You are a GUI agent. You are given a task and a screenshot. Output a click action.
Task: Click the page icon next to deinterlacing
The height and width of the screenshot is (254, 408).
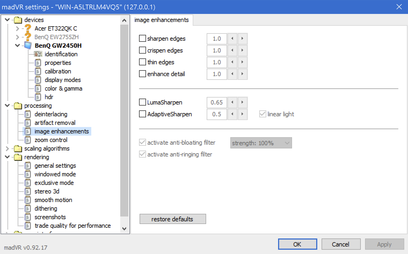(28, 114)
